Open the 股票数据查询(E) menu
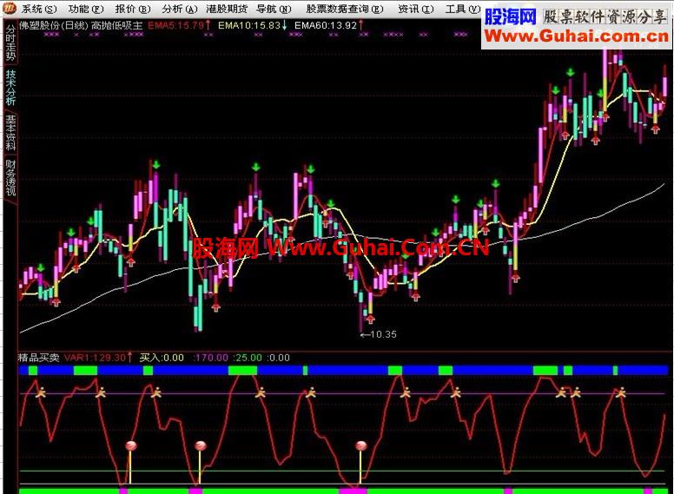This screenshot has height=494, width=674. point(345,9)
